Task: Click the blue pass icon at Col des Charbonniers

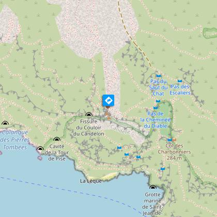Action: pos(170,139)
